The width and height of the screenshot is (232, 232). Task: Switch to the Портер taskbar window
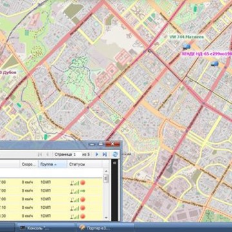point(105,227)
